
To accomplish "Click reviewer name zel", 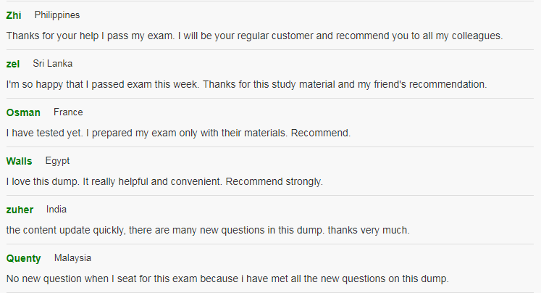I will click(13, 65).
